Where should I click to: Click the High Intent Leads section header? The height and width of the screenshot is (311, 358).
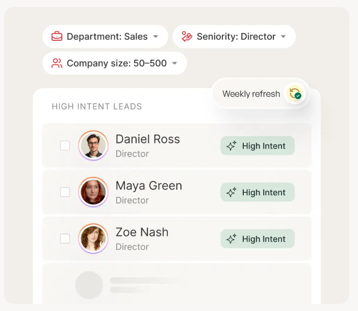(x=97, y=107)
